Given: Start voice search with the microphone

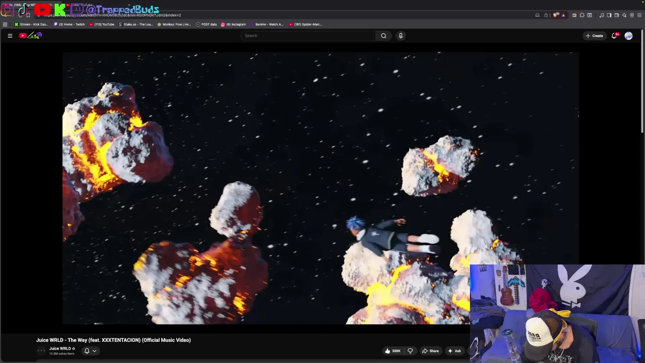Looking at the screenshot, I should click(401, 36).
